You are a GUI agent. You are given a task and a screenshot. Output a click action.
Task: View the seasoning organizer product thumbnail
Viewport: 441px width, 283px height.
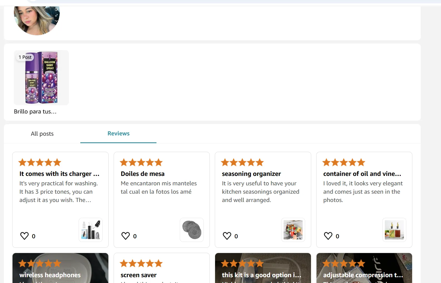293,230
